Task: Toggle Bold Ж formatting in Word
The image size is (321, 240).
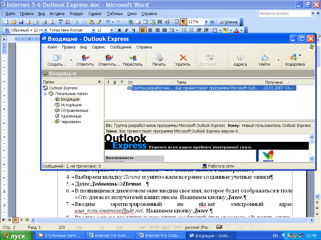Action: (x=119, y=30)
